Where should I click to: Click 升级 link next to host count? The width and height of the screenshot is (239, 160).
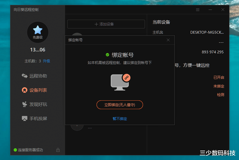(x=46, y=61)
